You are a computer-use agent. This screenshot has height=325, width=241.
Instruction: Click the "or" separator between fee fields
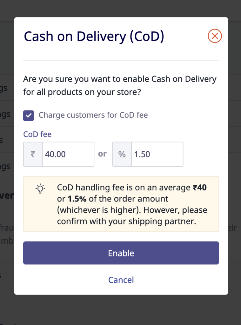103,154
